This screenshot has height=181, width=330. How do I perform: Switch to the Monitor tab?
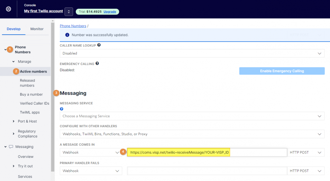(x=37, y=29)
